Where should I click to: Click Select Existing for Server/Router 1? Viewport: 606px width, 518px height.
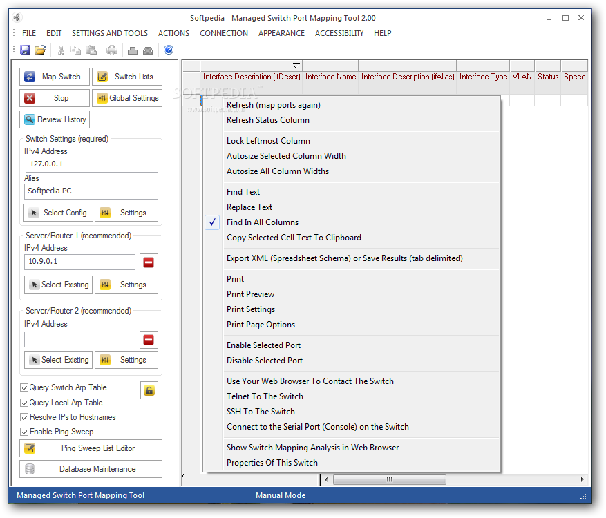tap(58, 285)
